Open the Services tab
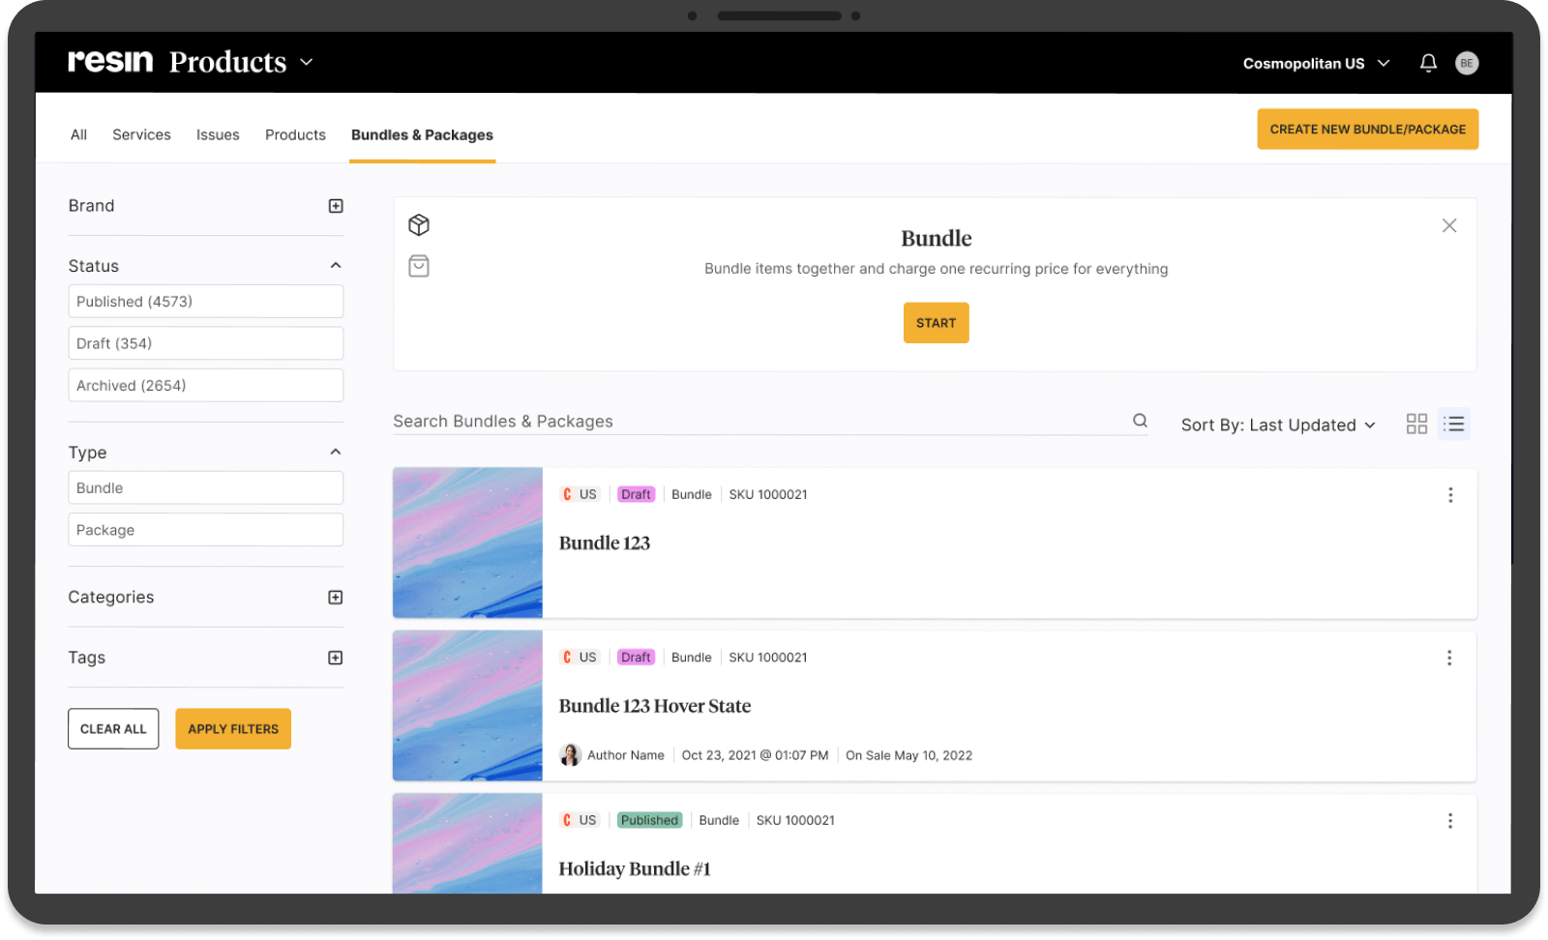1548x940 pixels. (141, 134)
